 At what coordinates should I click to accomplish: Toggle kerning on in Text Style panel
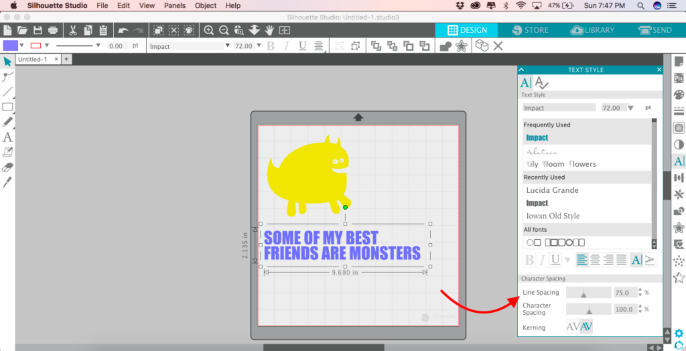tap(585, 327)
